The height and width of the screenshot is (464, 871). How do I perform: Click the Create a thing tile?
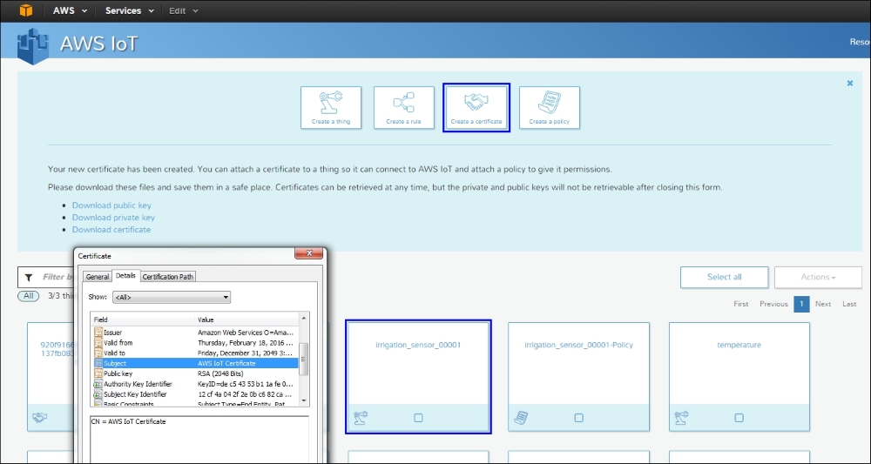[x=331, y=108]
